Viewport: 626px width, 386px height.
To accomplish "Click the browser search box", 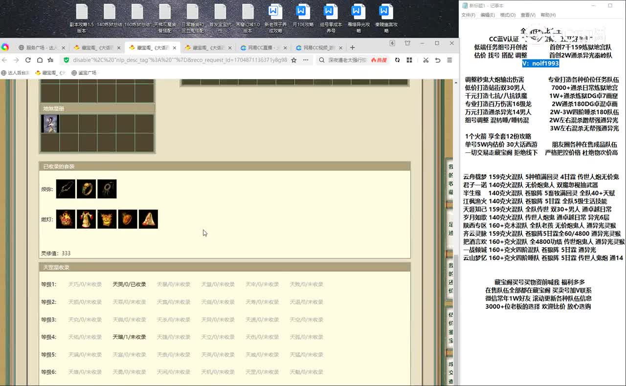I will [x=347, y=60].
